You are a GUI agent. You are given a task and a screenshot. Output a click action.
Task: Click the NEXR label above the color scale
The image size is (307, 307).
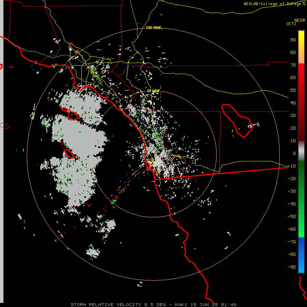(300, 20)
